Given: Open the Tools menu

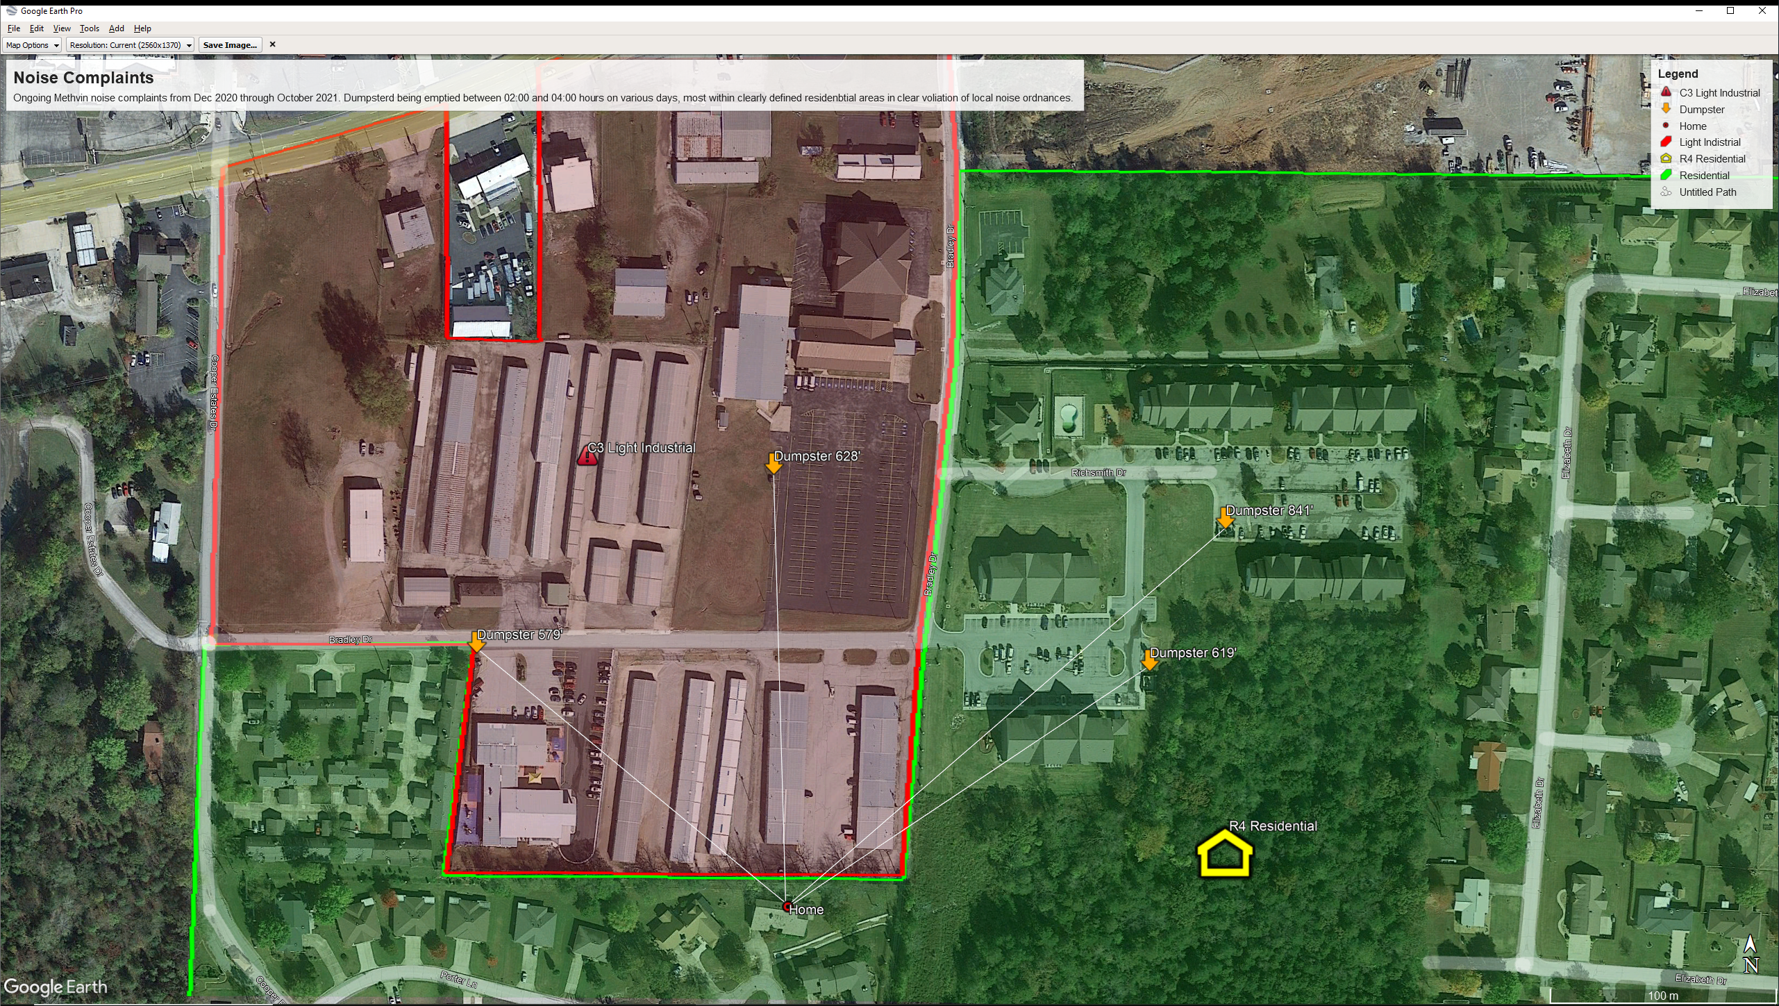Looking at the screenshot, I should pos(89,28).
